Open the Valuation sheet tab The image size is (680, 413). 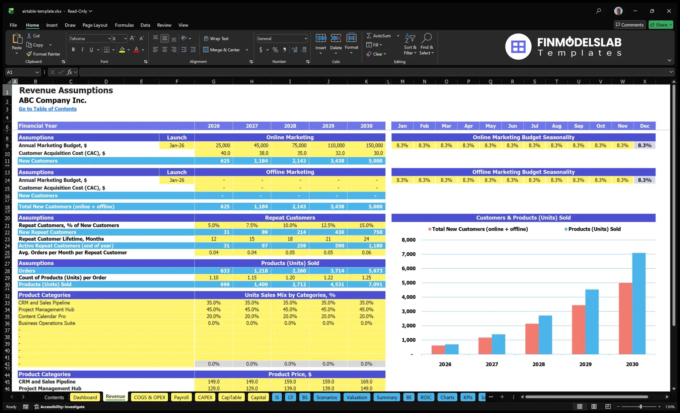(357, 397)
